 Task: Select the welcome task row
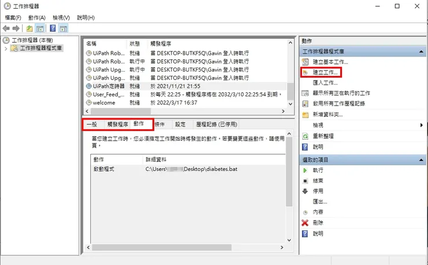[x=186, y=103]
